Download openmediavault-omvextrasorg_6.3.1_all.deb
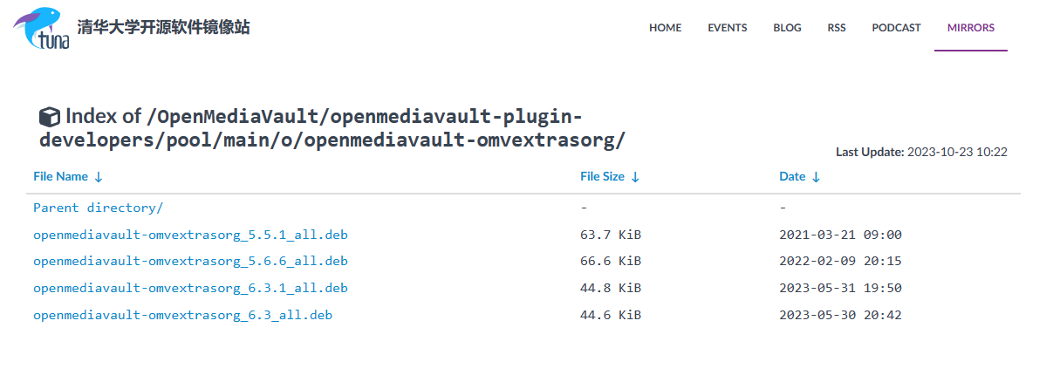Screen dimensions: 1053x389 (x=190, y=288)
